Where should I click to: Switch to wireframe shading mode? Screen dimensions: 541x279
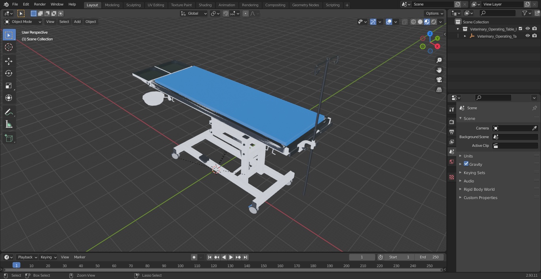point(413,22)
